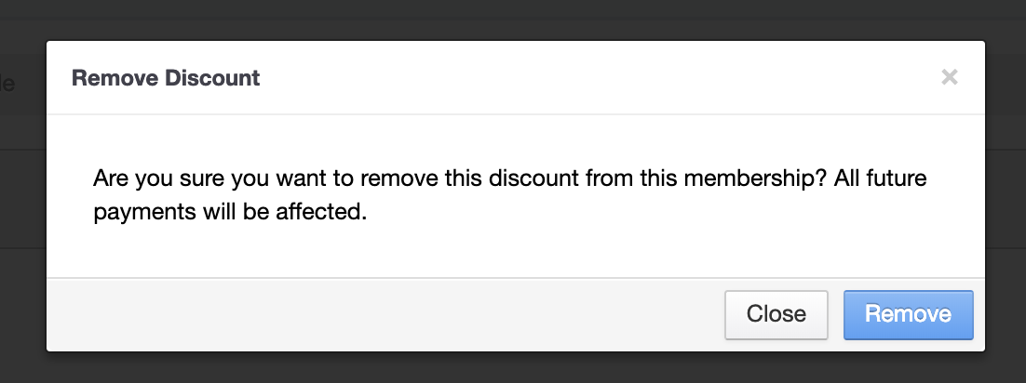Click the confirmation question text
Screen dimensions: 1026x383
[x=510, y=178]
